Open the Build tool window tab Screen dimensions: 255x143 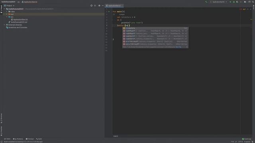click(39, 139)
